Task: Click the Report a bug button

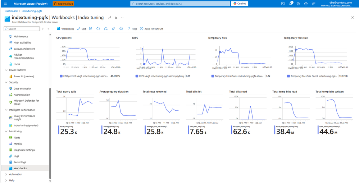Action: pos(63,4)
